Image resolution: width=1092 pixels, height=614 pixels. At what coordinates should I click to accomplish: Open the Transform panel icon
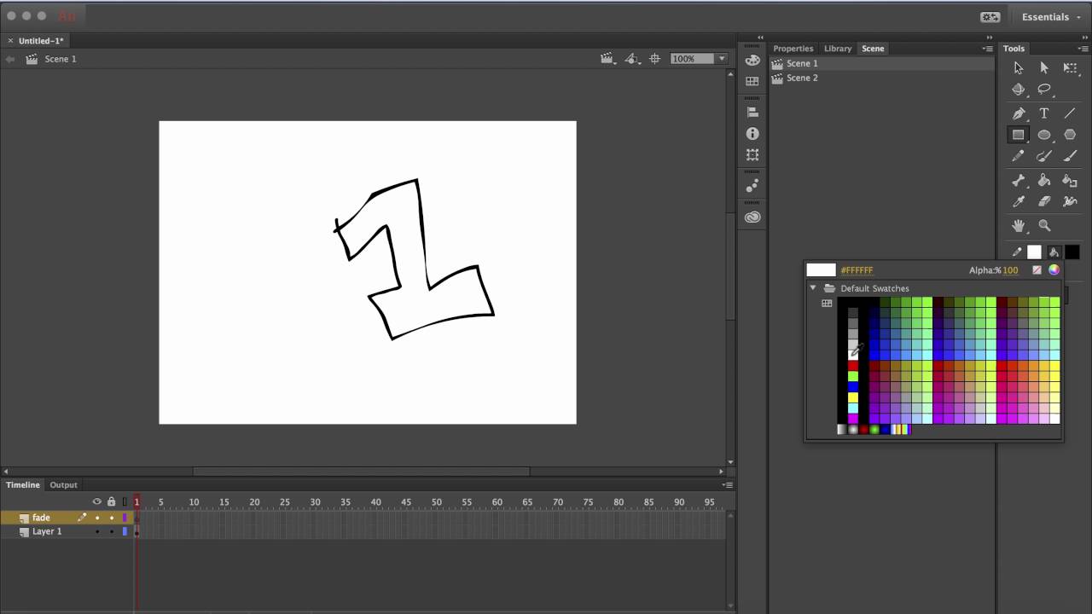752,155
